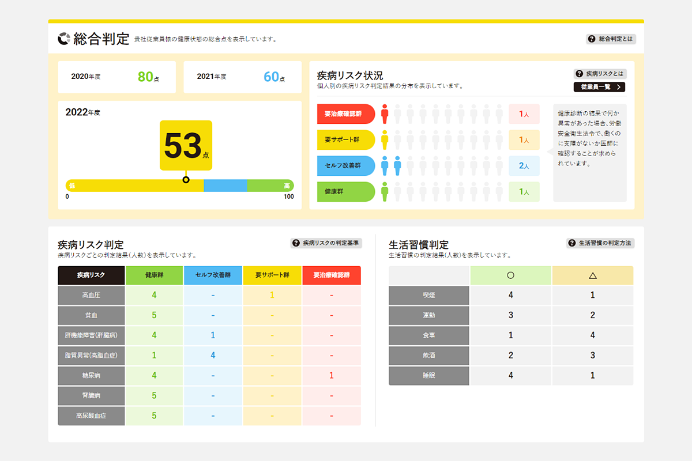
Task: Click 食事 △ value 4
Action: [x=593, y=335]
